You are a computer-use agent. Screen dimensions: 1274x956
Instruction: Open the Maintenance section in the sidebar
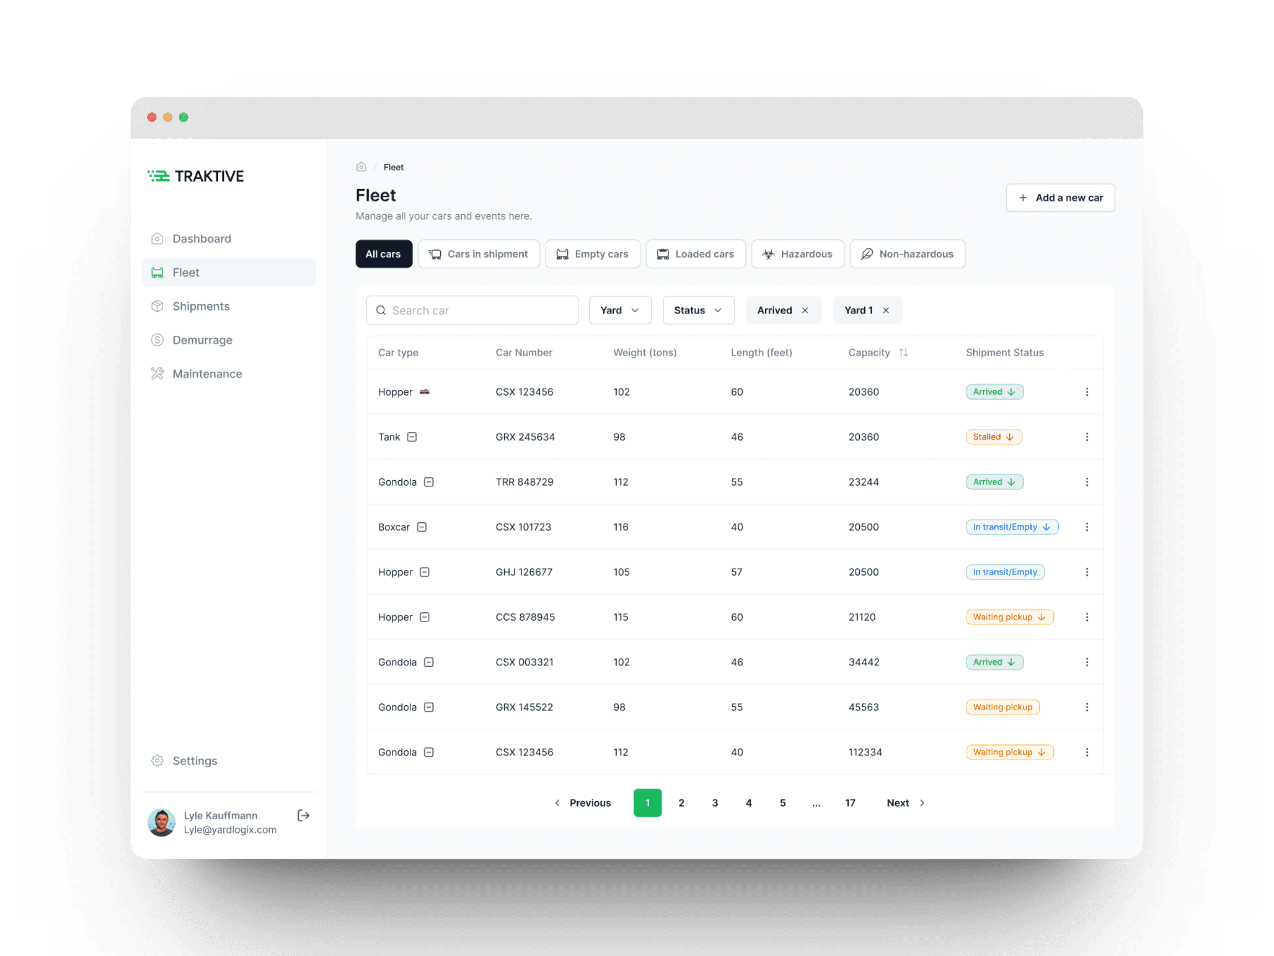click(207, 374)
